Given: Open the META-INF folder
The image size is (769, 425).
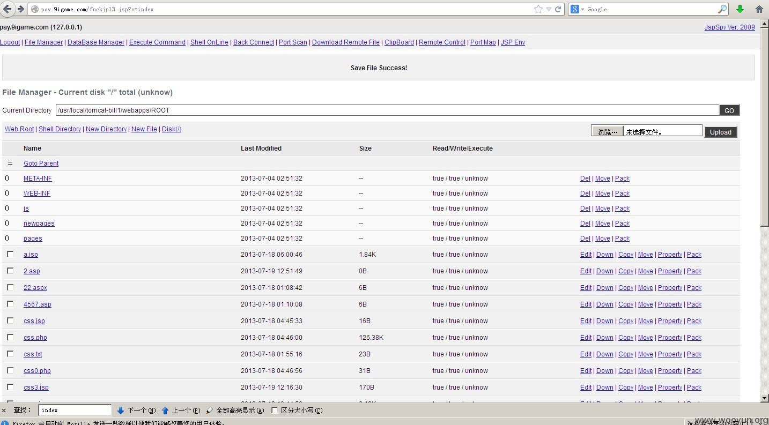Looking at the screenshot, I should click(38, 178).
